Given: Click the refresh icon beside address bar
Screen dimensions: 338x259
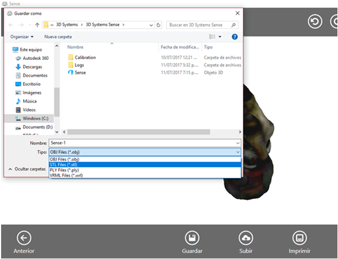Looking at the screenshot, I should 158,25.
